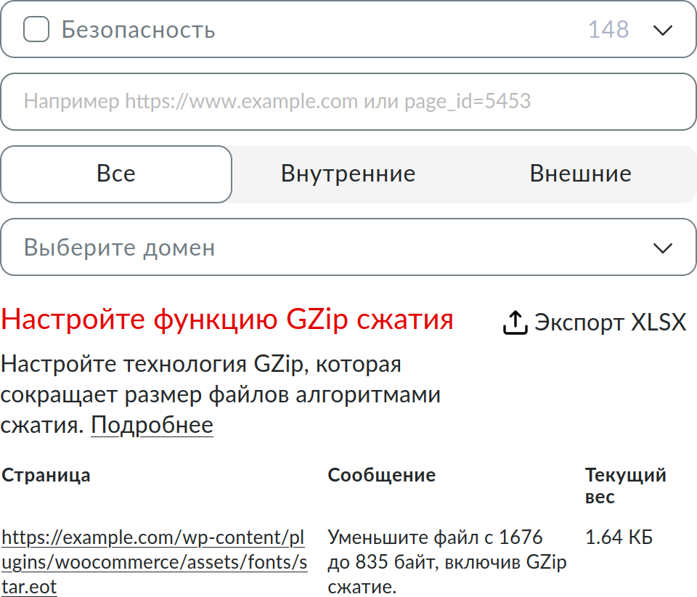This screenshot has height=597, width=697.
Task: Click the Настройте функцию GZip сжатия heading
Action: click(x=227, y=320)
